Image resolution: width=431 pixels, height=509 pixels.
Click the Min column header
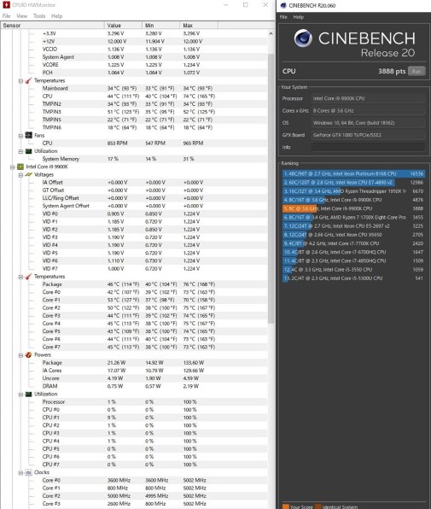click(x=160, y=26)
